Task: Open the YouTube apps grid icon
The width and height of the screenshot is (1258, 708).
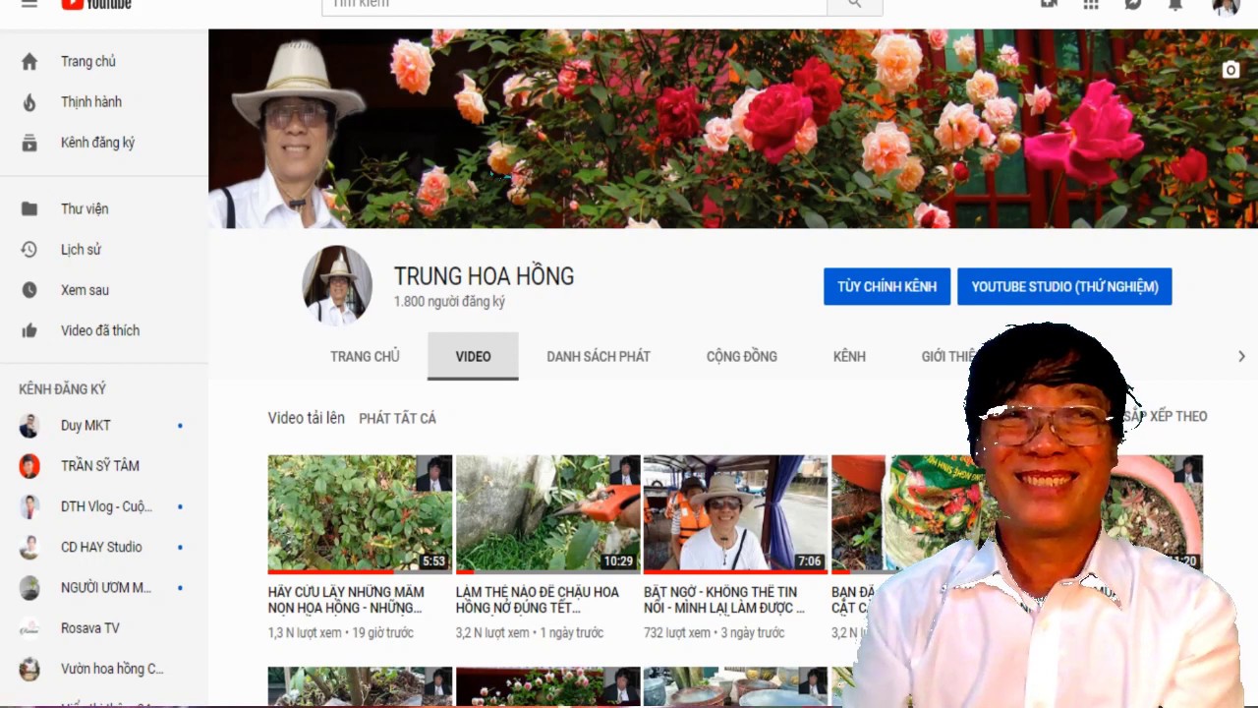Action: 1091,4
